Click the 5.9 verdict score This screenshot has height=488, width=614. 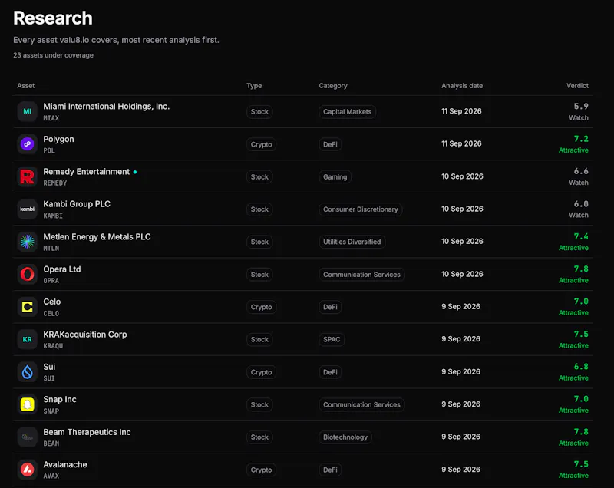point(581,107)
